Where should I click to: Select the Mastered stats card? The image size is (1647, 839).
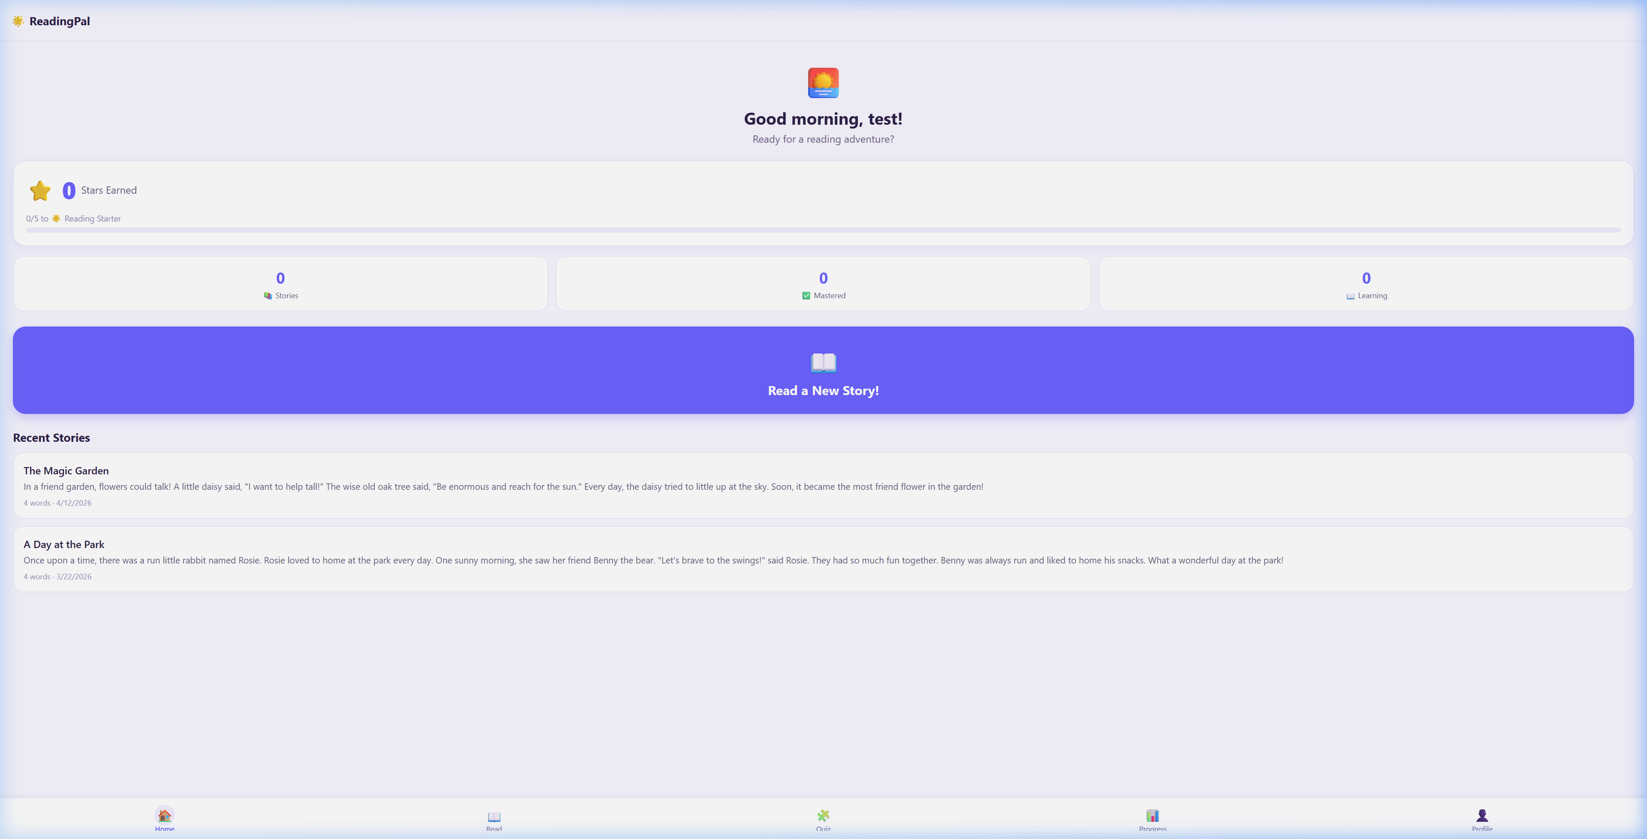pos(823,283)
